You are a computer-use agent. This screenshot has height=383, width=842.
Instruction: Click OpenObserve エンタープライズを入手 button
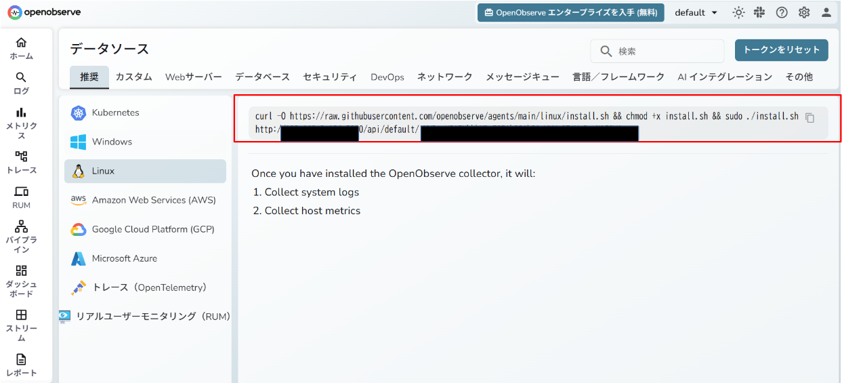(570, 12)
